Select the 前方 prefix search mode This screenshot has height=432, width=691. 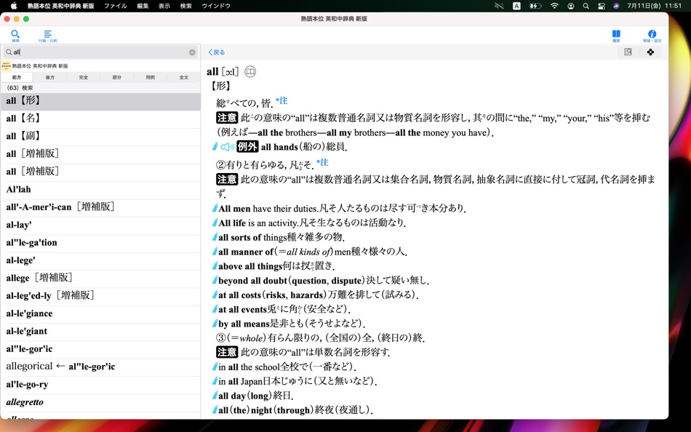click(x=17, y=77)
